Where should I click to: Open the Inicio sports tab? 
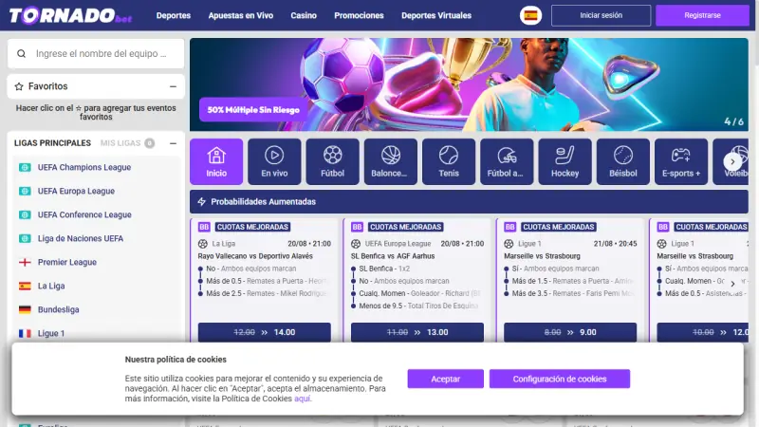point(216,161)
